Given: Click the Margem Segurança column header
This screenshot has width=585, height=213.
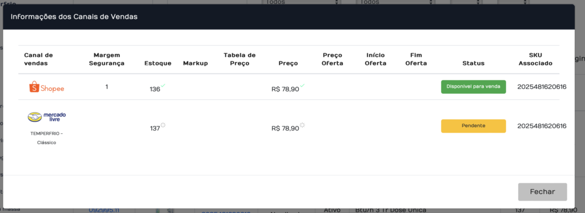Looking at the screenshot, I should click(107, 59).
